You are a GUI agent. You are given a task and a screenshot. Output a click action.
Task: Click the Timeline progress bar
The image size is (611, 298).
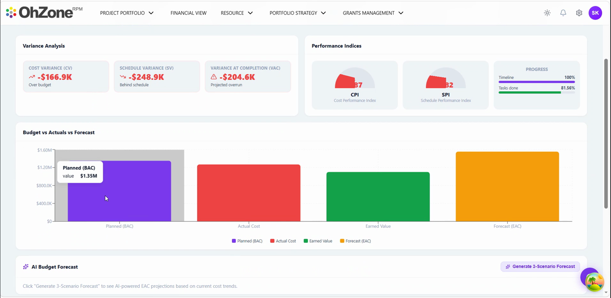coord(537,82)
